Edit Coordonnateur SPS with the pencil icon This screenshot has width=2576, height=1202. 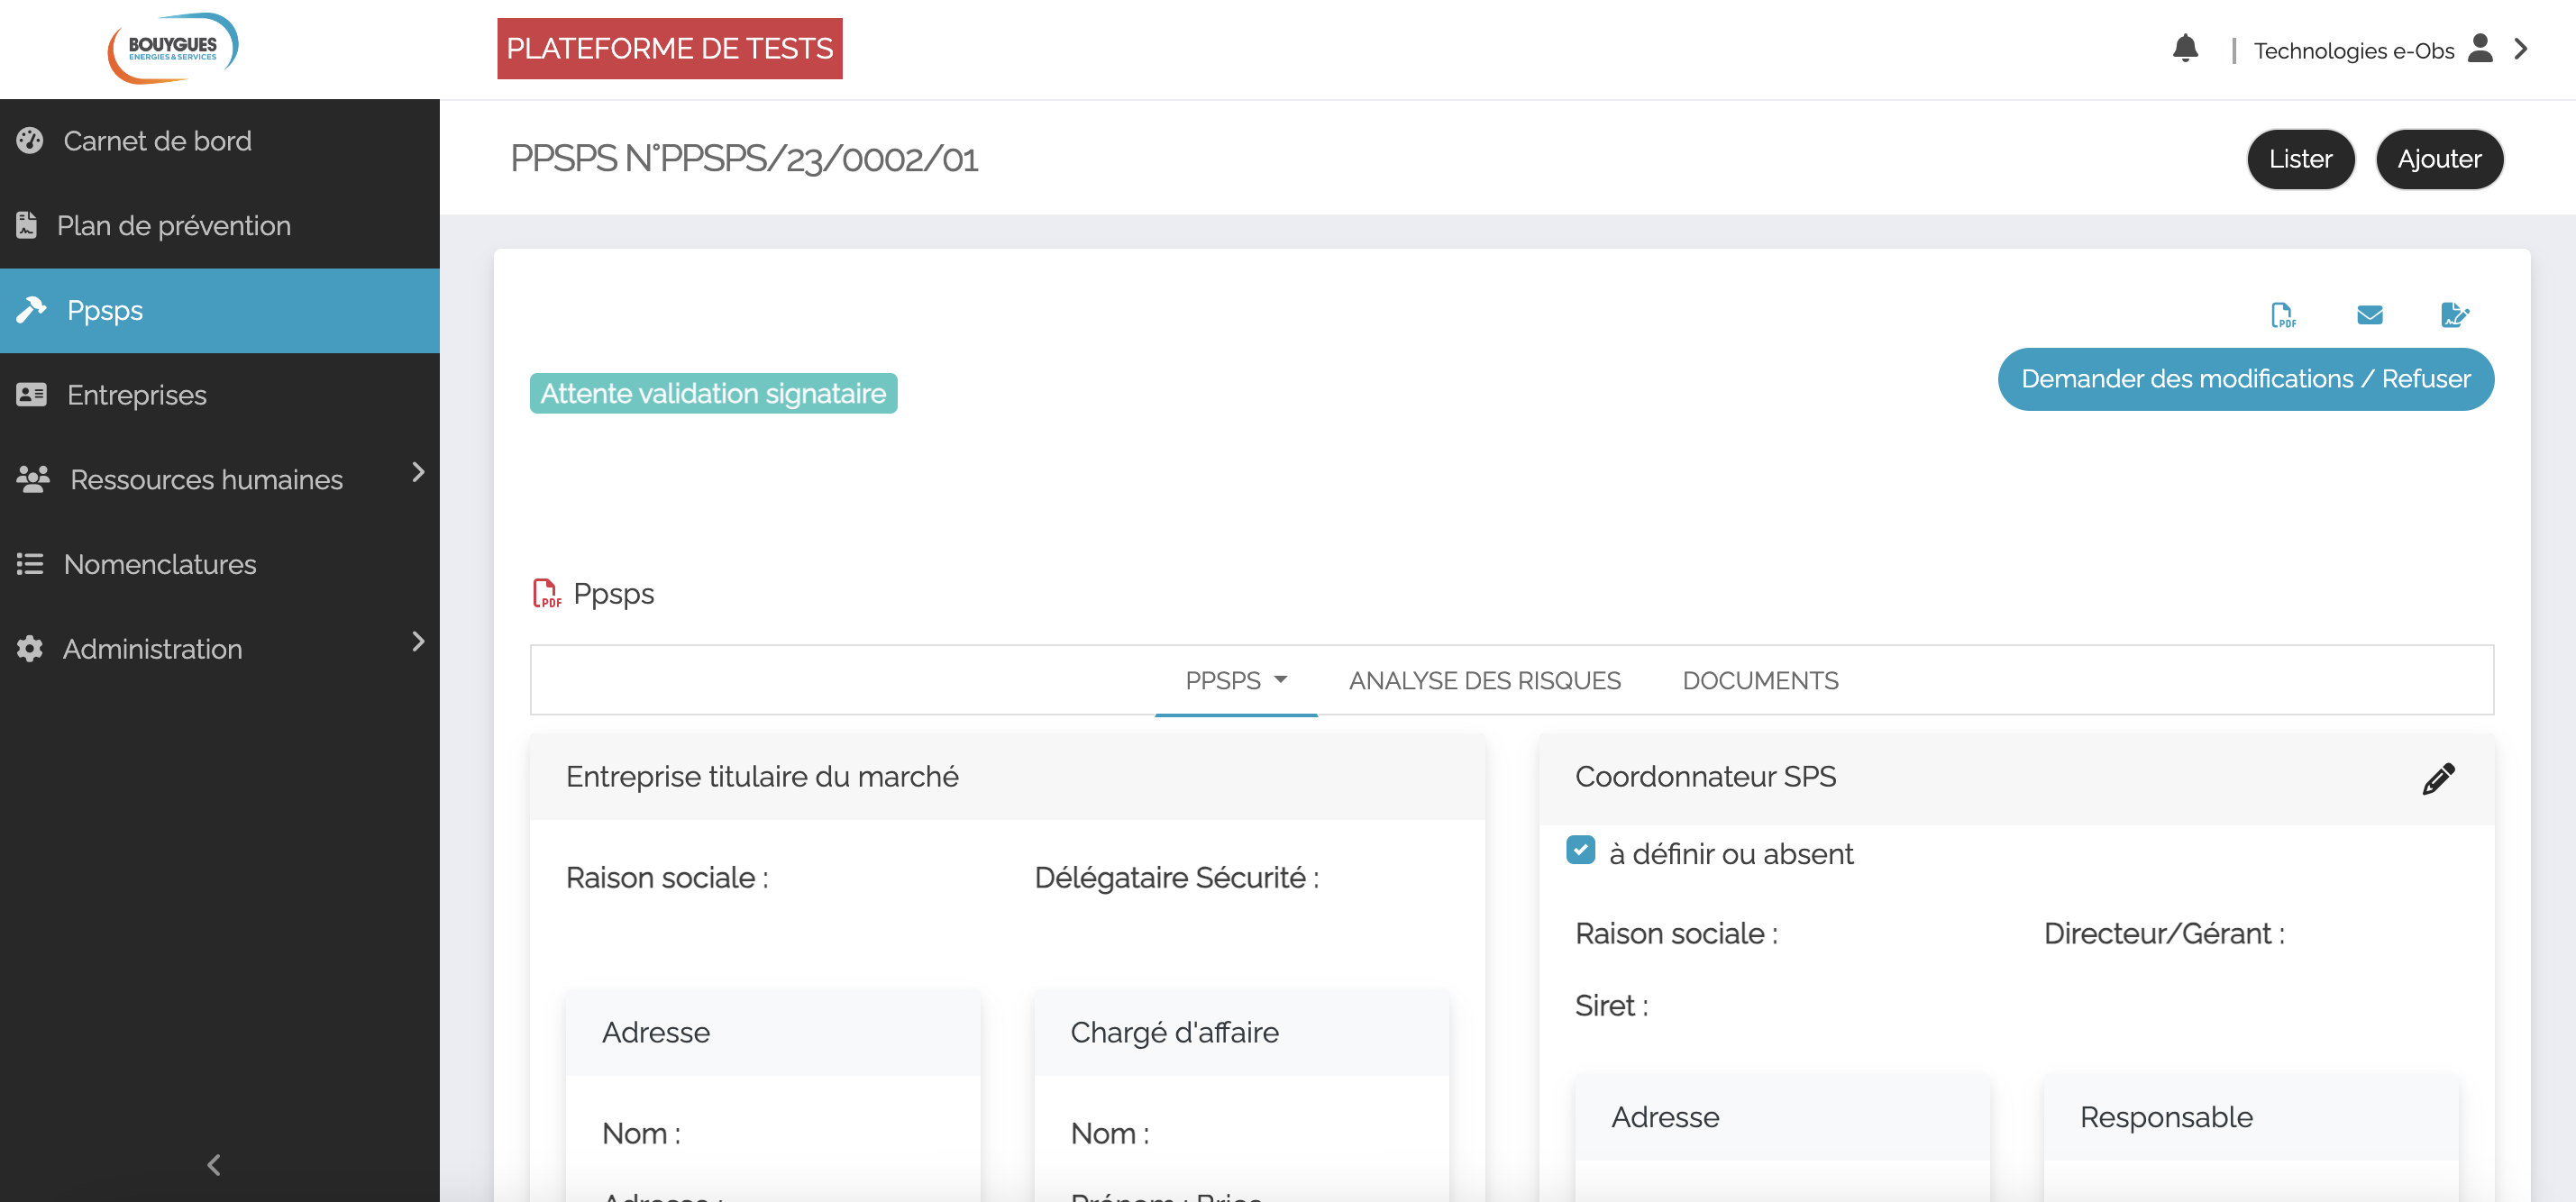(x=2438, y=779)
